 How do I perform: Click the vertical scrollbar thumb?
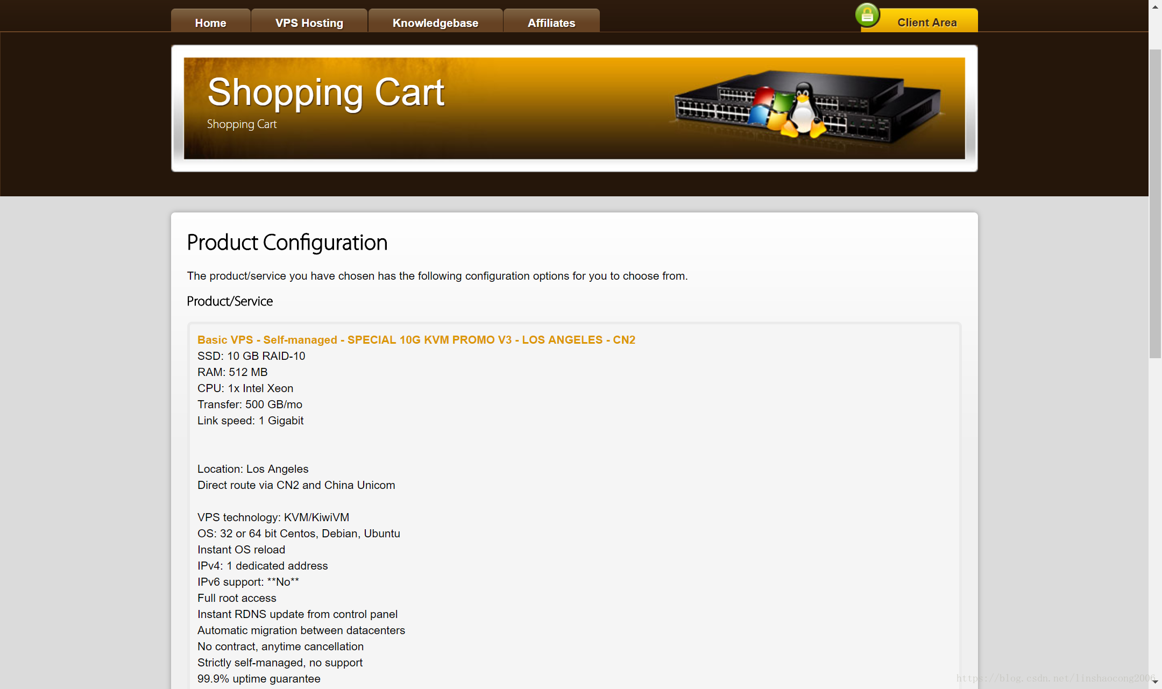(x=1155, y=203)
